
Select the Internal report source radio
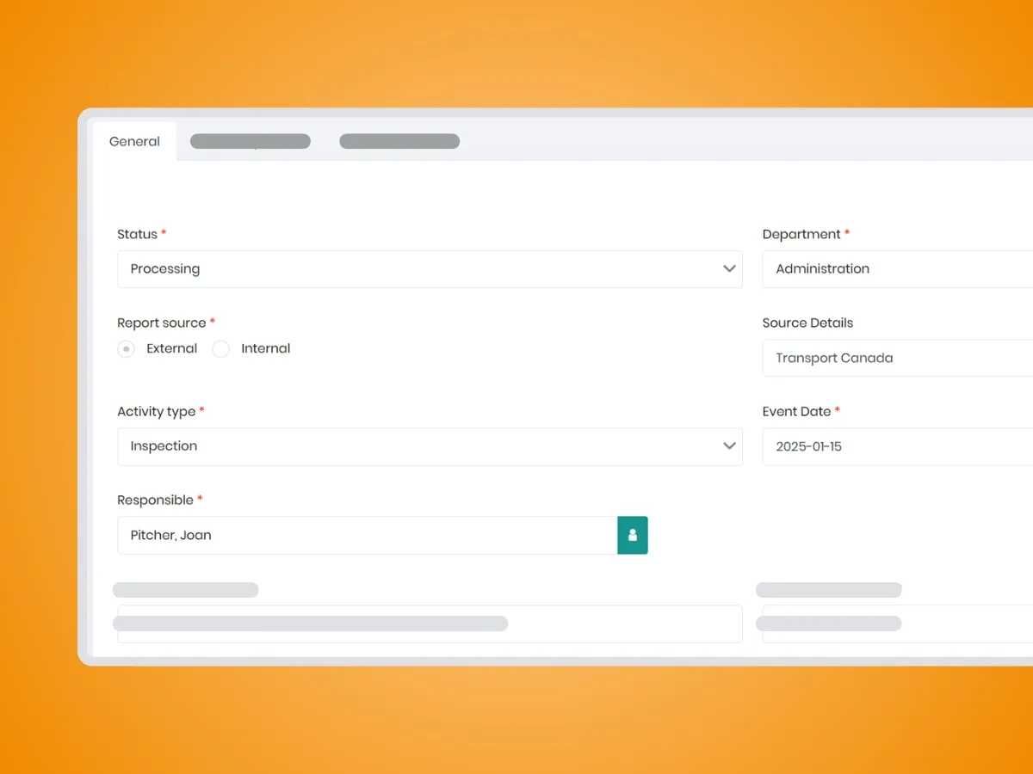(x=221, y=349)
